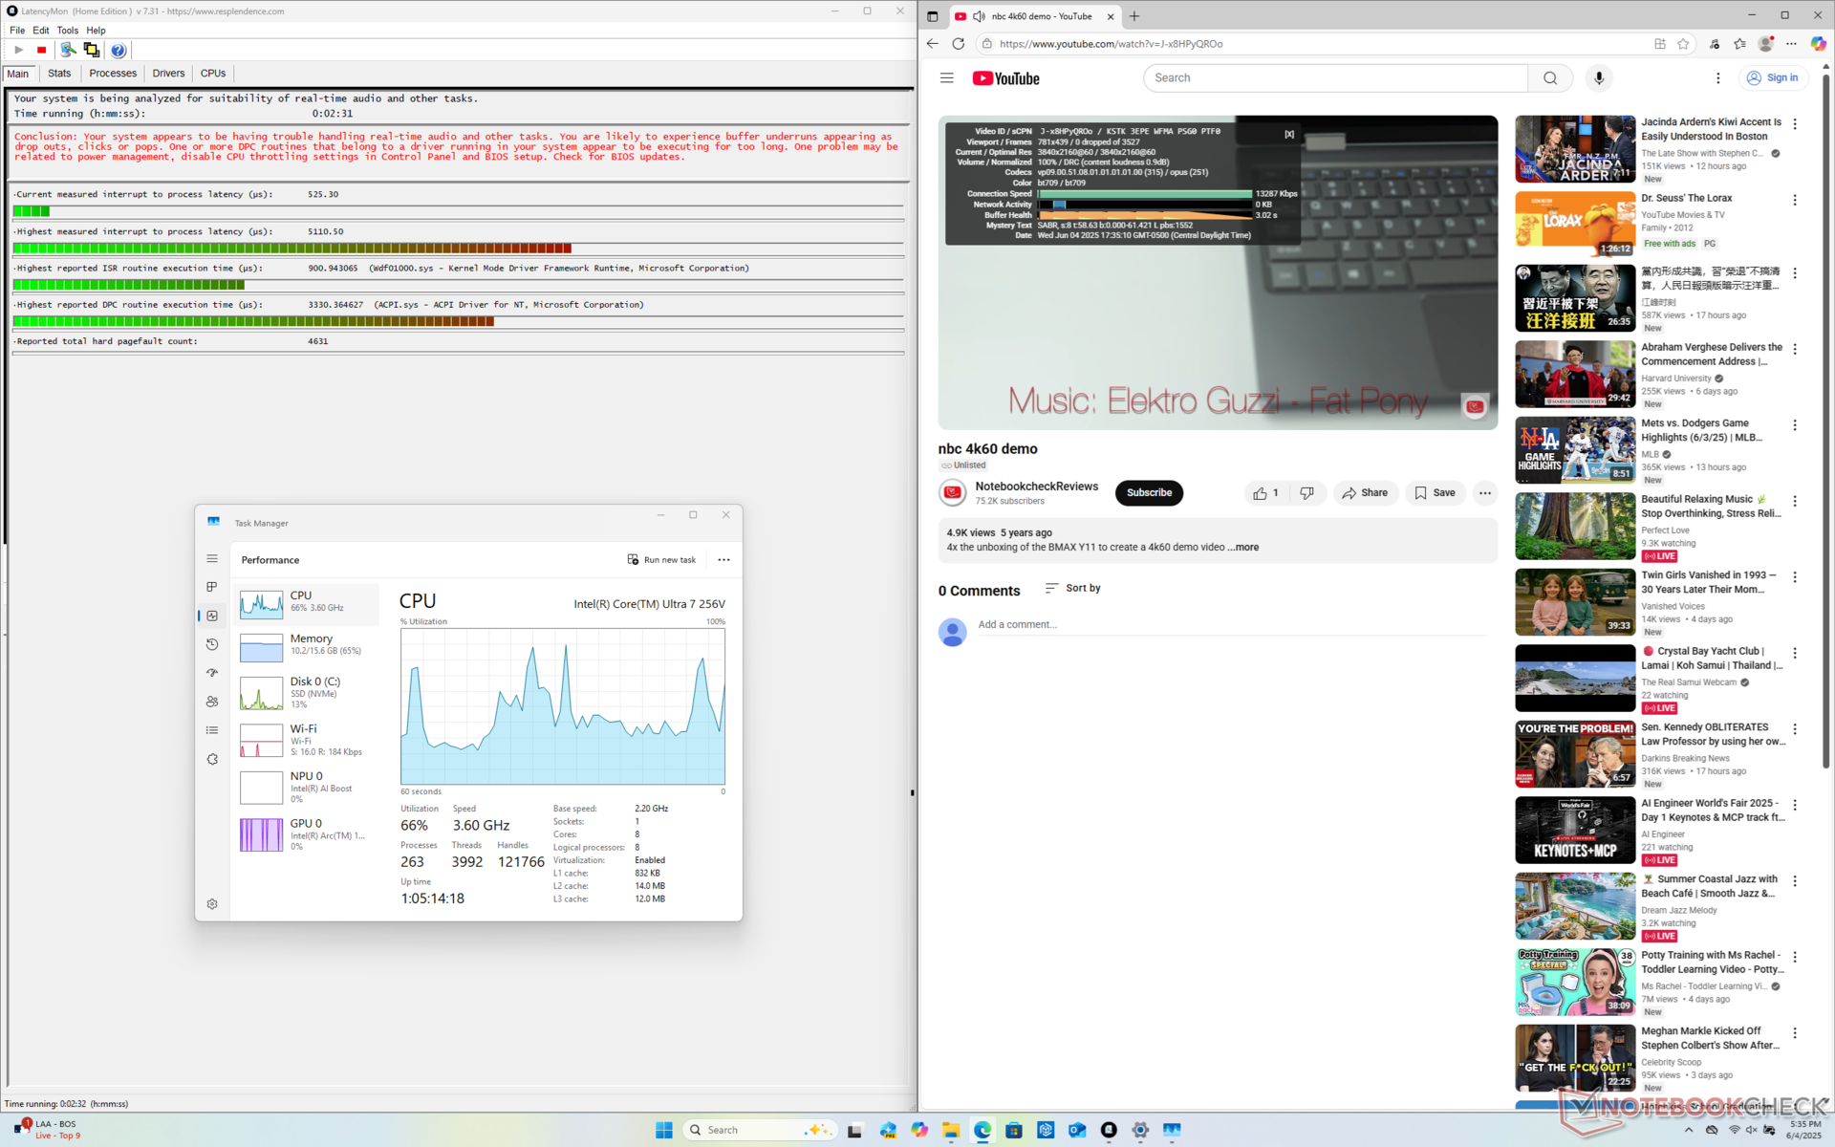
Task: Add page to favorites star in address bar
Action: 1683,44
